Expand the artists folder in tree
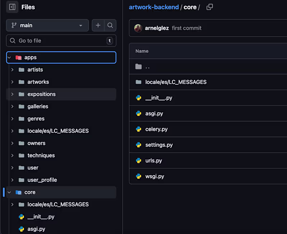This screenshot has height=234, width=287. (x=13, y=70)
